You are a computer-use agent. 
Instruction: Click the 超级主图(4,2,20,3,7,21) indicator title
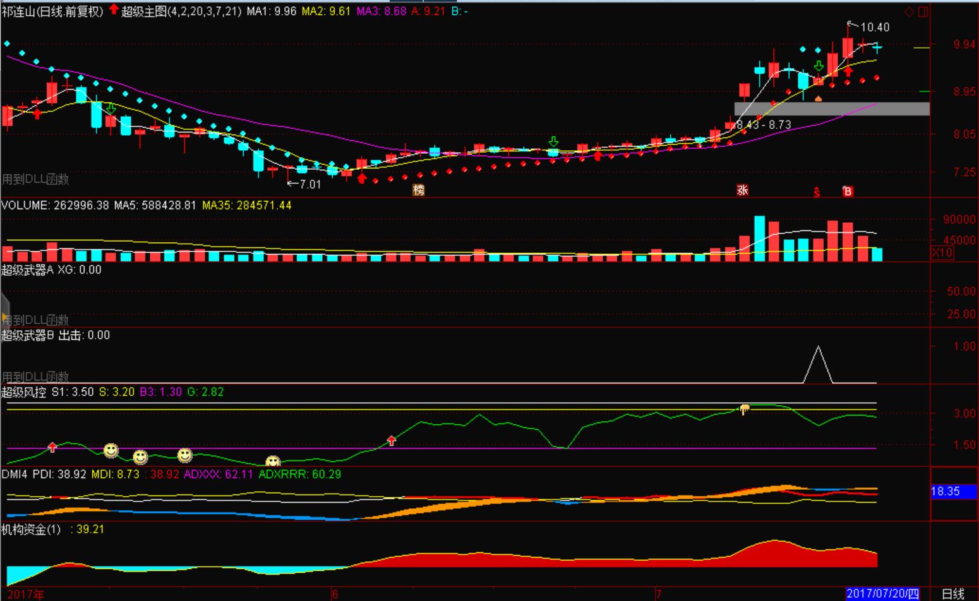pos(181,11)
